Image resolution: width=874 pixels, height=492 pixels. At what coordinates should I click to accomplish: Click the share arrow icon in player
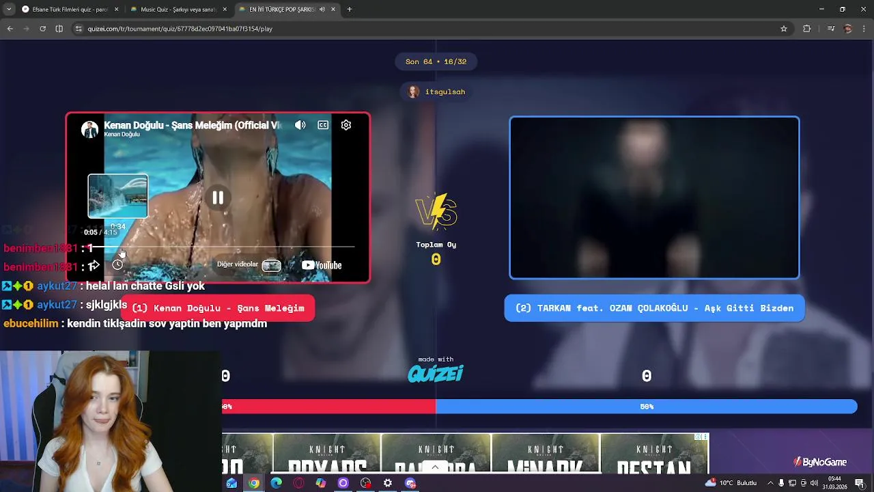coord(94,264)
